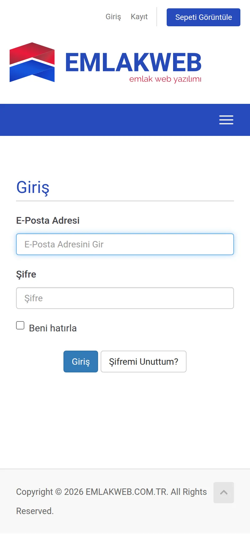The width and height of the screenshot is (250, 541).
Task: Click the EMLAKWEB.COM.TR copyright text
Action: [127, 492]
